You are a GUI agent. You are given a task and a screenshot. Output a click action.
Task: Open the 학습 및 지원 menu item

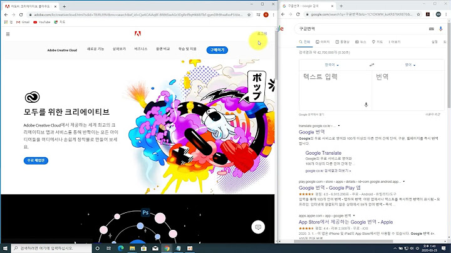pyautogui.click(x=187, y=49)
